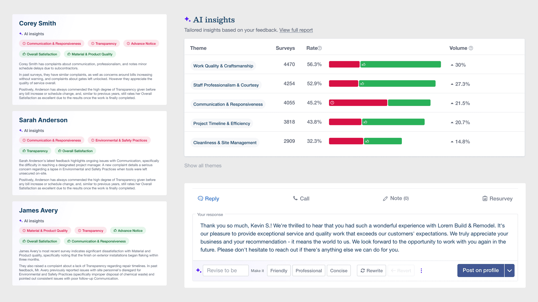Viewport: 538px width, 302px height.
Task: Click red negative bar for Project Timeline & Efficiency
Action: [x=345, y=122]
